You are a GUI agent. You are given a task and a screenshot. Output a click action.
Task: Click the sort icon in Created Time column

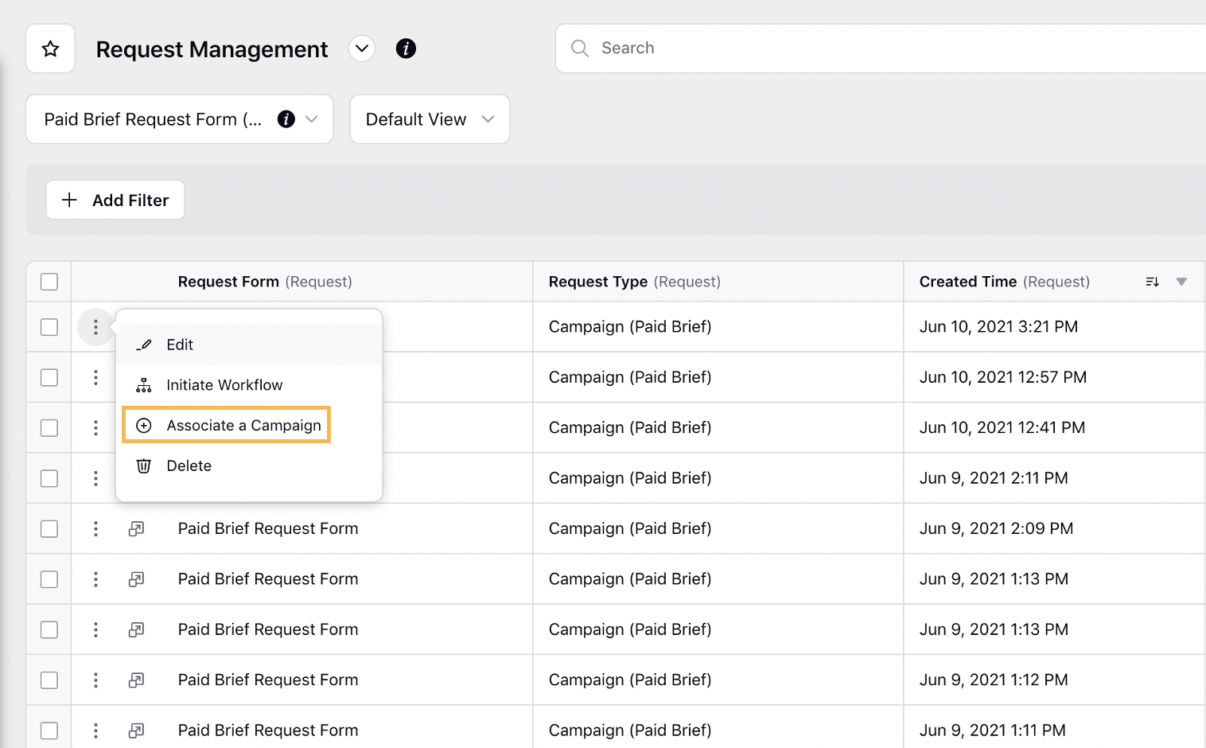tap(1152, 282)
